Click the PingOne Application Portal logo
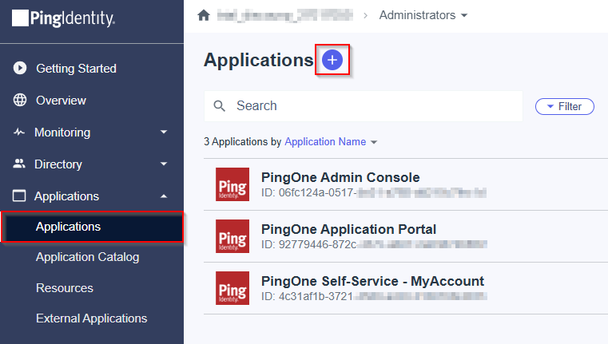 coord(232,236)
